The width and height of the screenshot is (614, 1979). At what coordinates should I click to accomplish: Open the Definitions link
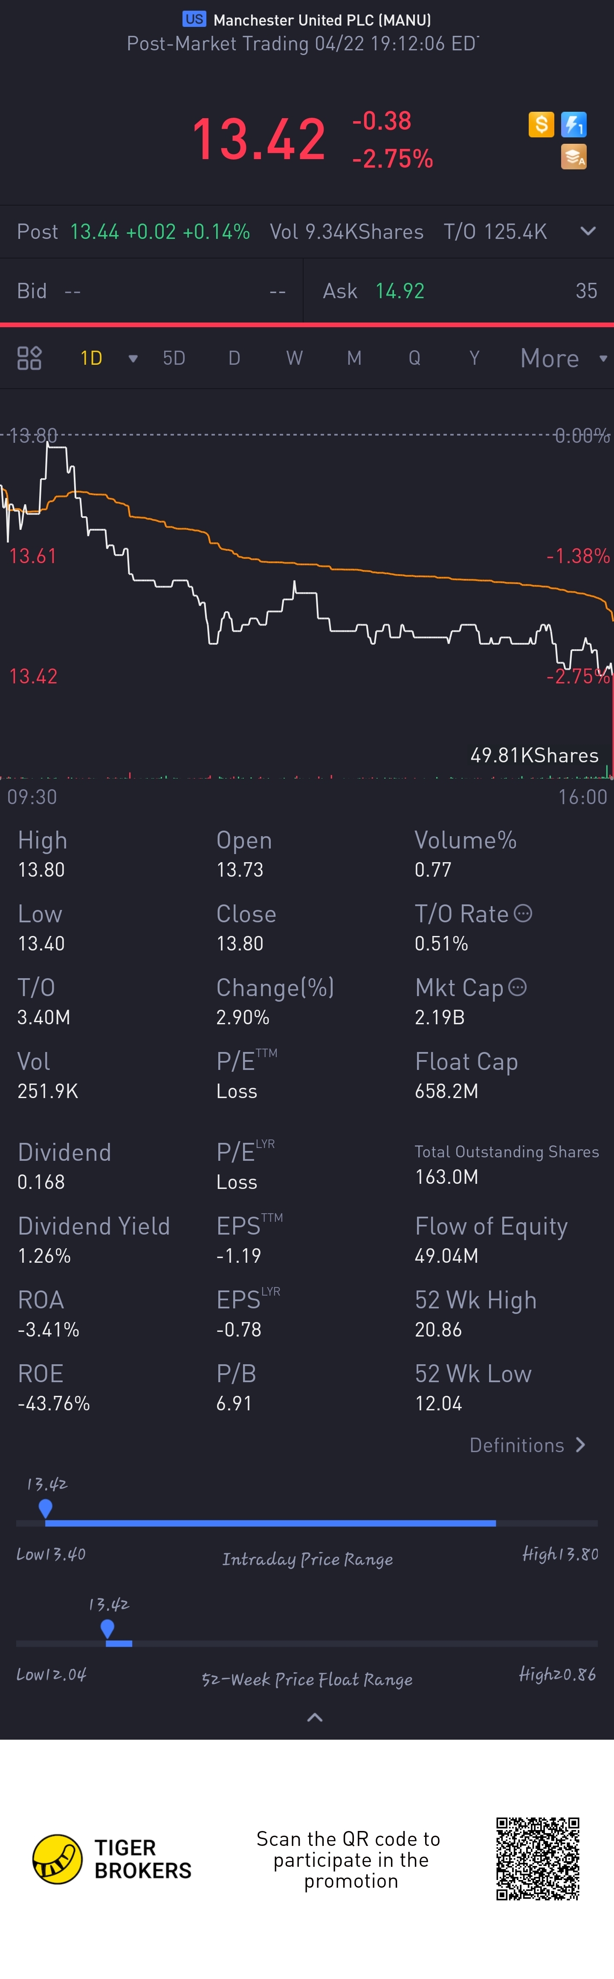click(x=527, y=1445)
